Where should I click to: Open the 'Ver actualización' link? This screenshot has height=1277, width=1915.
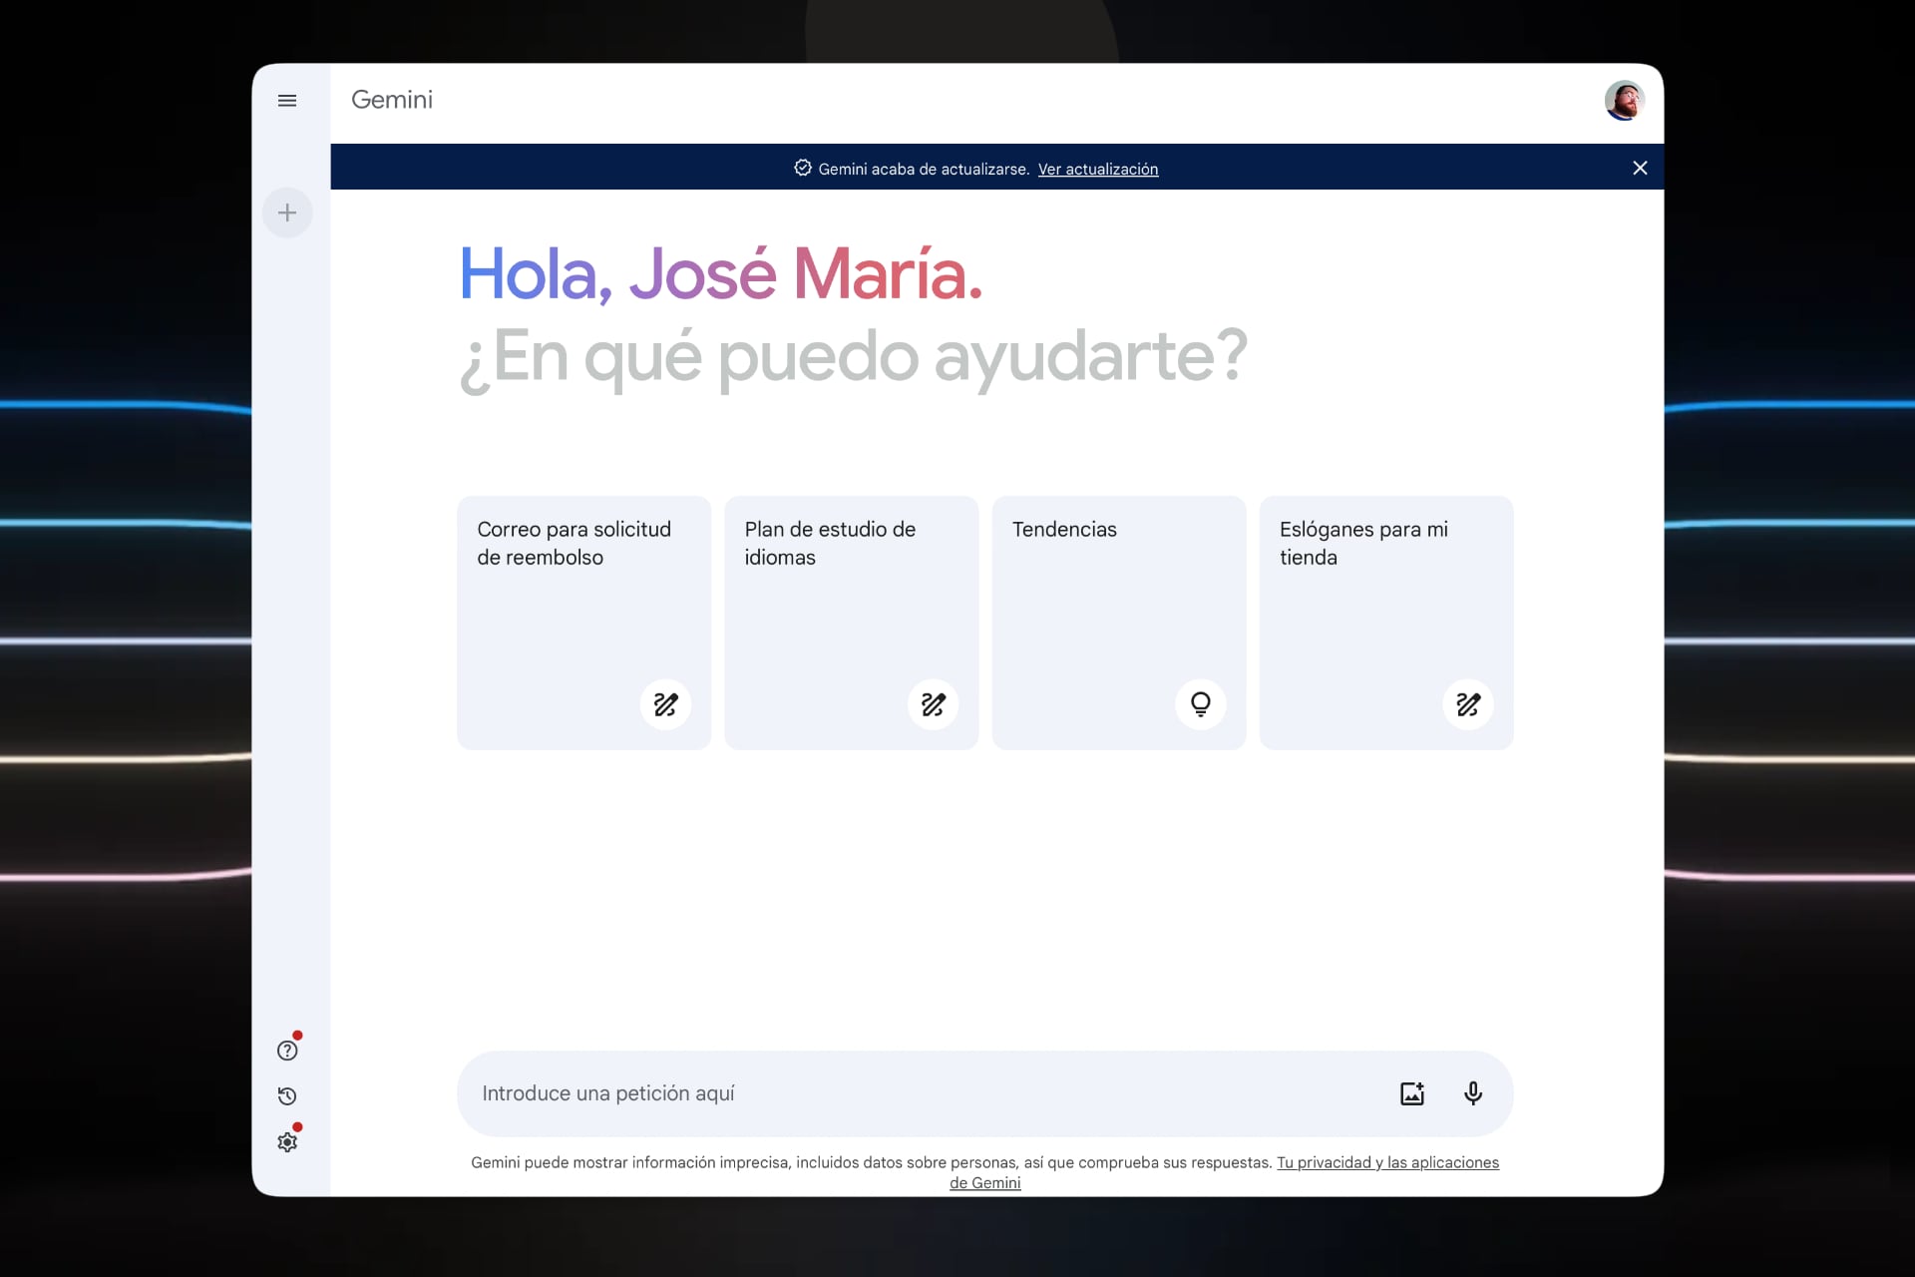pyautogui.click(x=1098, y=169)
